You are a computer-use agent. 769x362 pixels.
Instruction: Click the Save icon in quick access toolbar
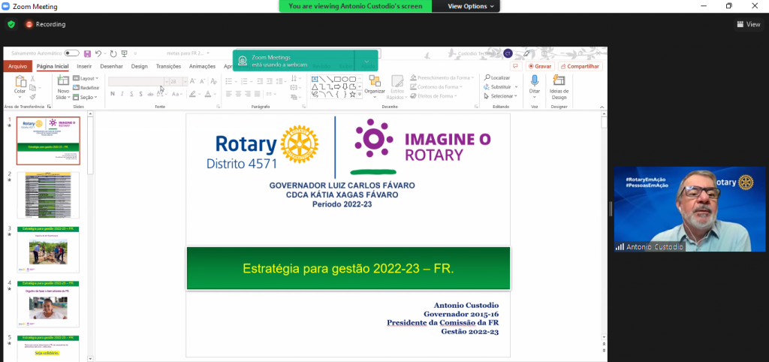tap(88, 54)
